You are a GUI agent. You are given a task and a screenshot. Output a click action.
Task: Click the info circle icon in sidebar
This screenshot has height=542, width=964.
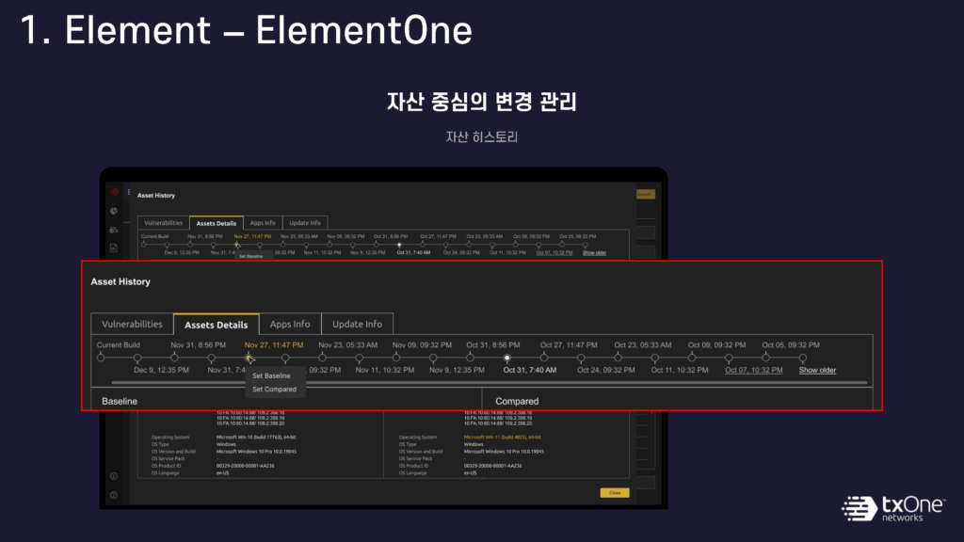coord(114,476)
